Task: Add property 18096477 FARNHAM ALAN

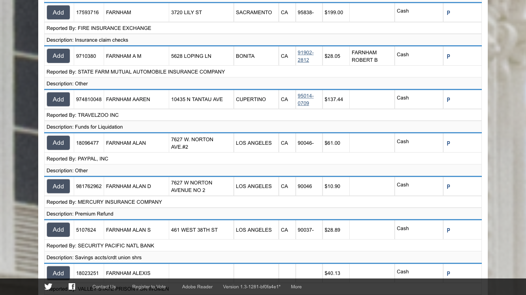Action: pyautogui.click(x=58, y=143)
